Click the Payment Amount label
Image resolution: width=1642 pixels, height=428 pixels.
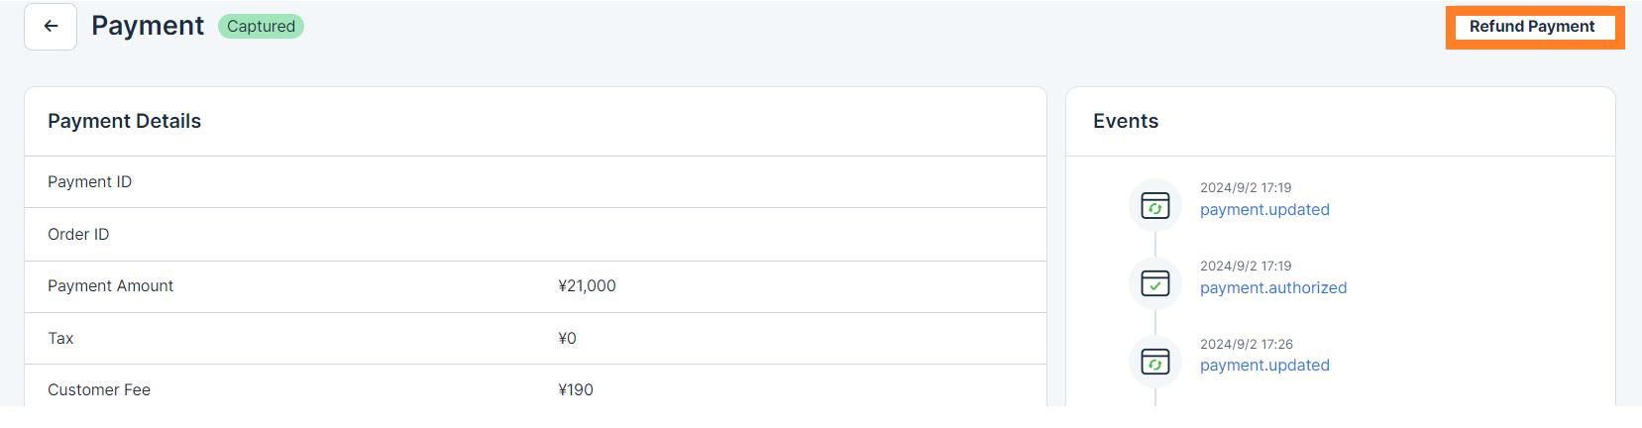110,286
